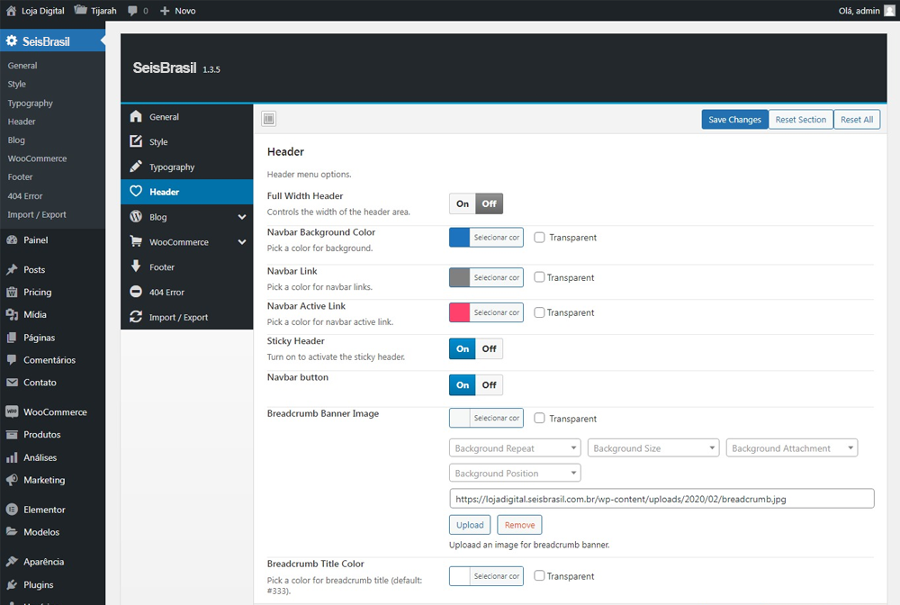This screenshot has width=900, height=605.
Task: Open the Background Repeat dropdown
Action: coord(515,448)
